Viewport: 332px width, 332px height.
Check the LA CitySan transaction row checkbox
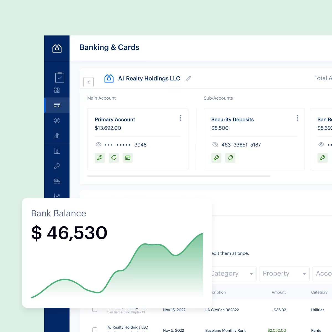(95, 309)
